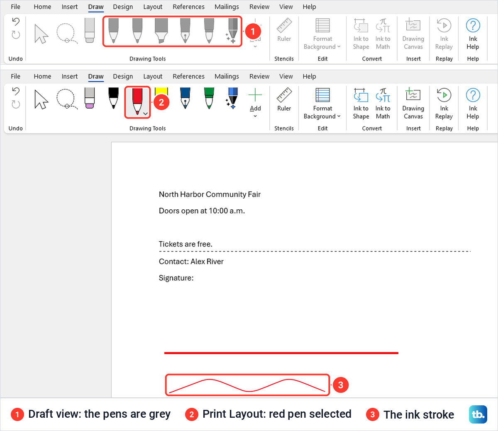The width and height of the screenshot is (498, 431).
Task: Click Ink to Shape in the colored ribbon
Action: (x=361, y=104)
